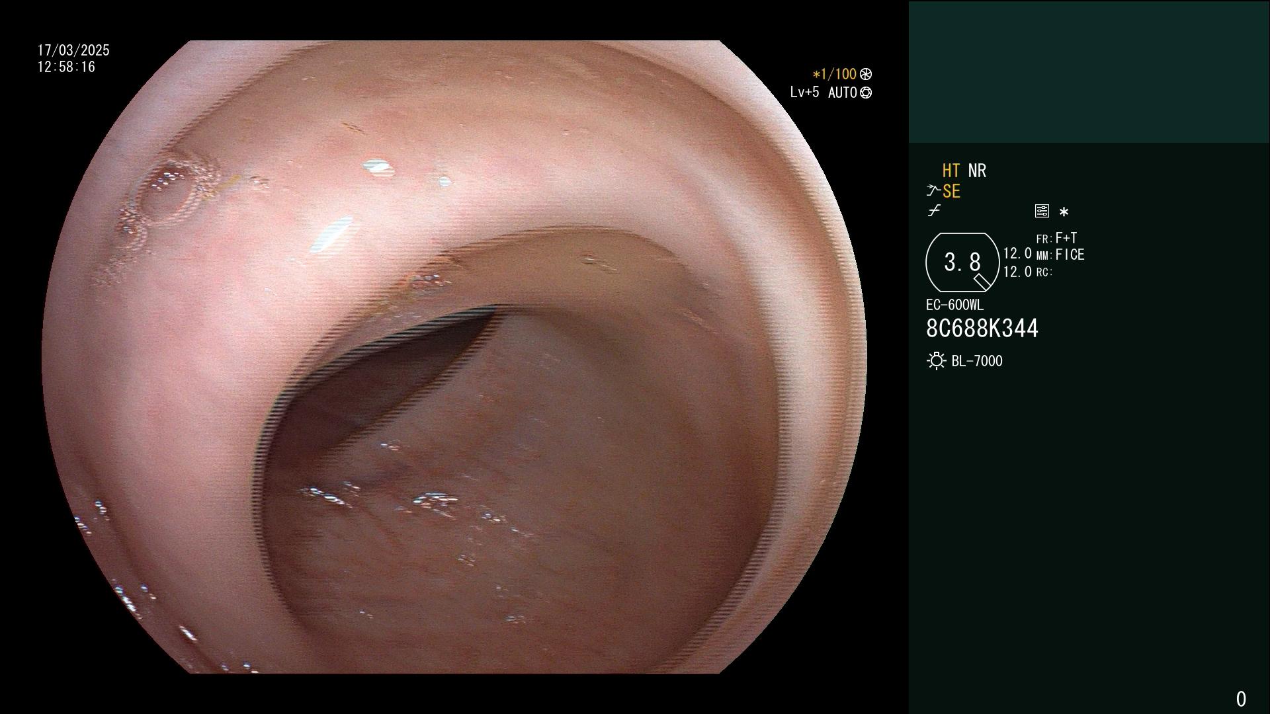The image size is (1270, 714).
Task: Click the structure emphasis icon left of SE
Action: (x=933, y=191)
